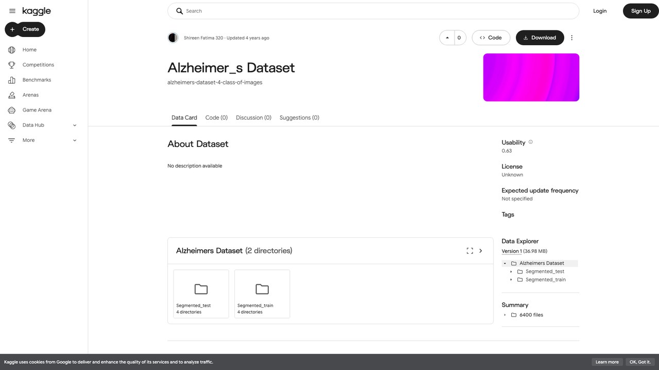Collapse the Alzheimers Dataset tree node
The image size is (659, 370).
click(505, 263)
